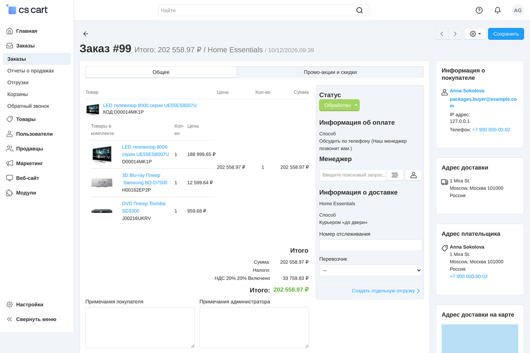
Task: Open the manager list picker icon
Action: point(395,175)
